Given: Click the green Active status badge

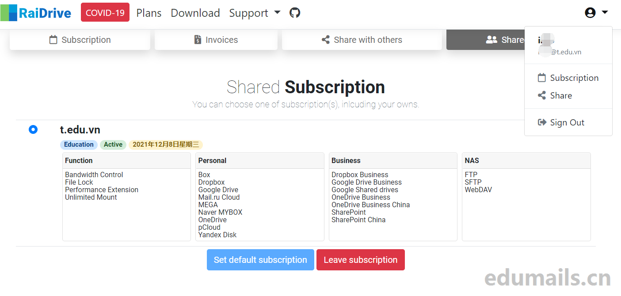Looking at the screenshot, I should click(113, 144).
